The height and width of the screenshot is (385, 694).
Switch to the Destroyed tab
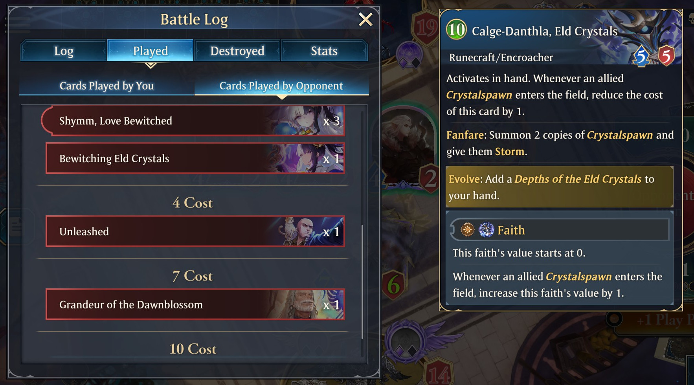coord(237,51)
